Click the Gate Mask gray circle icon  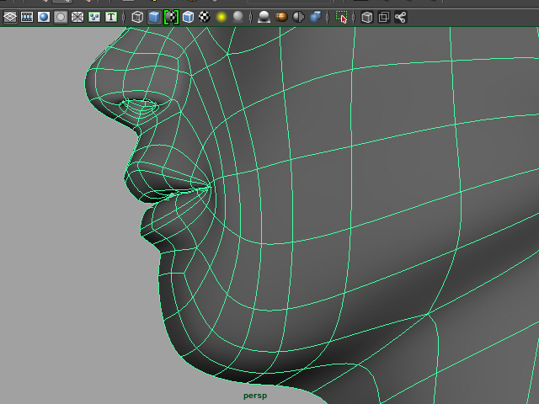point(61,17)
